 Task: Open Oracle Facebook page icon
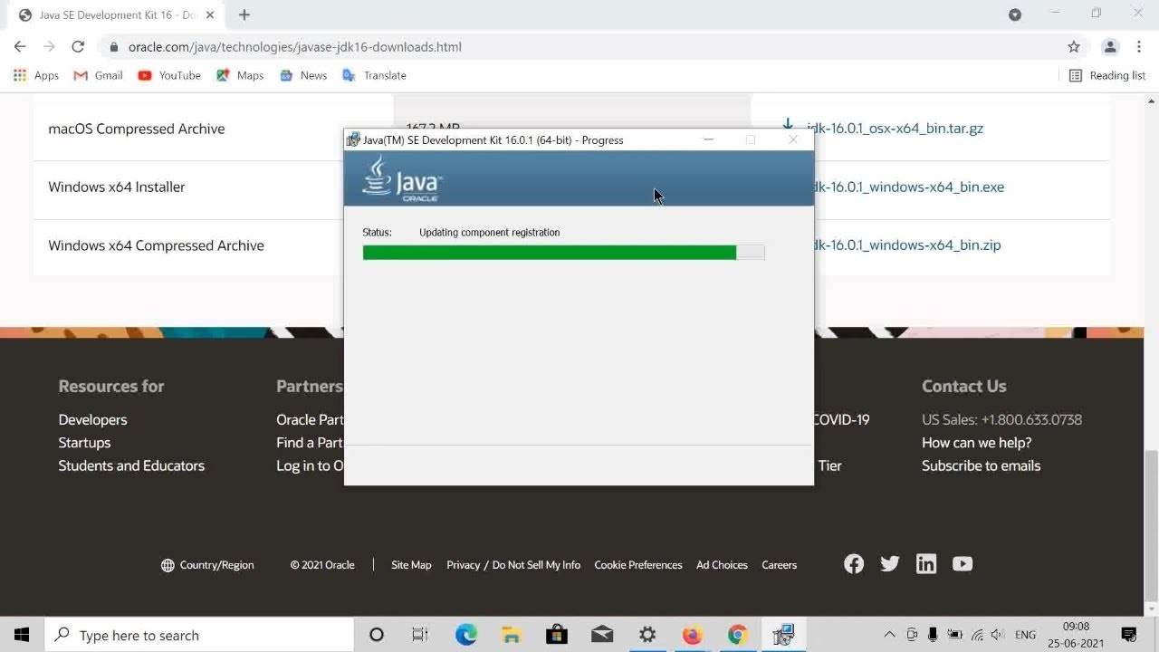tap(854, 564)
